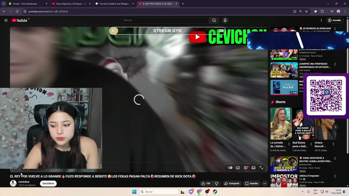Viewport: 349px width, 196px height.
Task: Subscribe to Cevichon with Suscribirse
Action: [48, 183]
